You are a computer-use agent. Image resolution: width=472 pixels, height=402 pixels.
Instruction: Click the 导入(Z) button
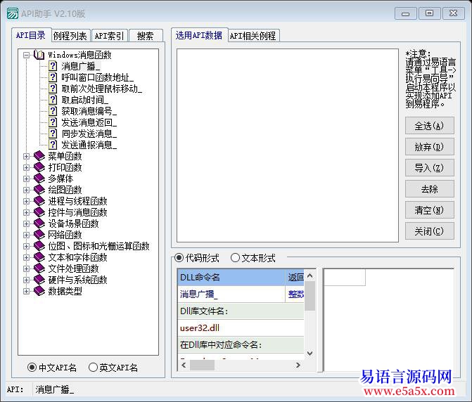point(430,168)
